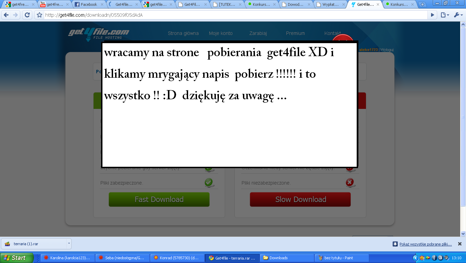Click the get4file.com logo
Viewport: 466px width, 263px height.
click(x=99, y=34)
